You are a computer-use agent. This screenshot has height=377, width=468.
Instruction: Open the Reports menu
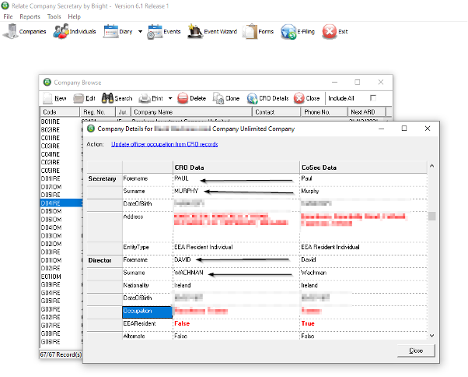pos(30,16)
